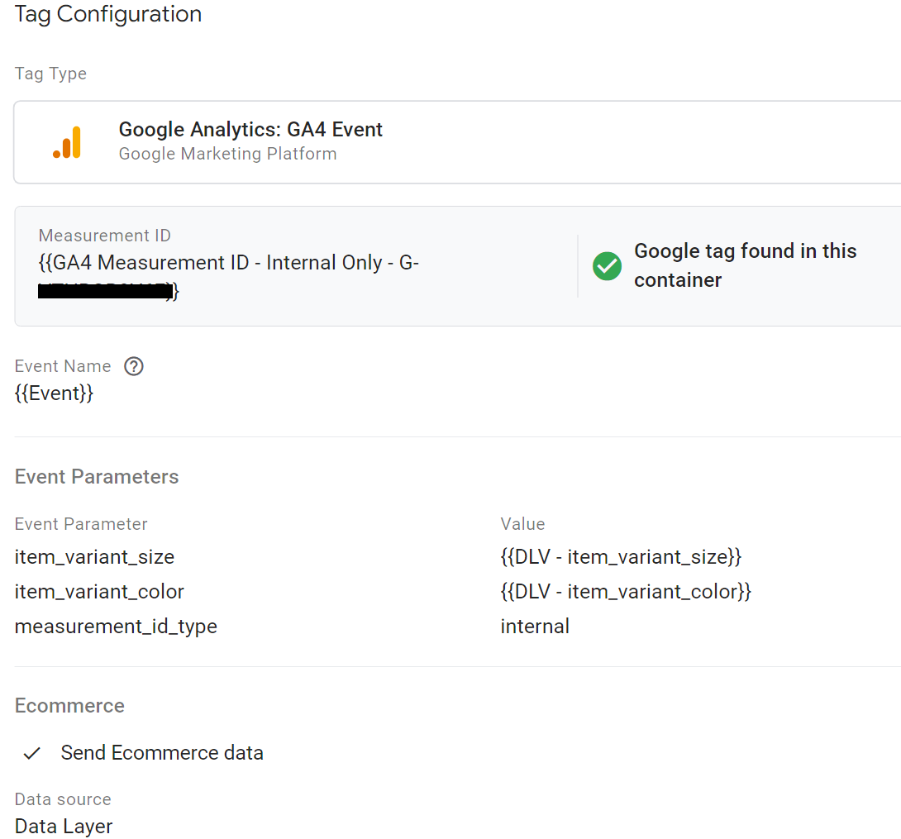Screen dimensions: 901x839
Task: Click the orange bar chart icon in Tag Type
Action: click(68, 141)
